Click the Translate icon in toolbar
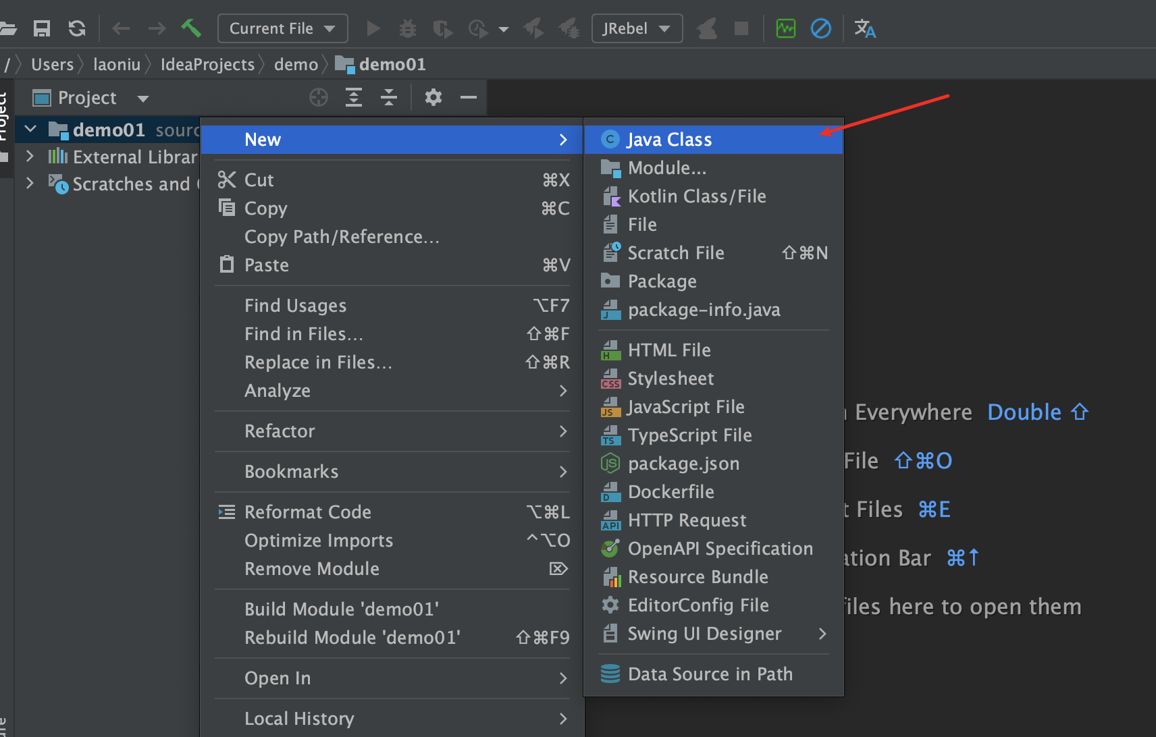Screen dimensions: 1156x737 864,28
